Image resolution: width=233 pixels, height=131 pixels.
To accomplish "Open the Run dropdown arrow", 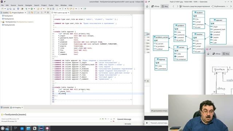I will pos(34,9).
